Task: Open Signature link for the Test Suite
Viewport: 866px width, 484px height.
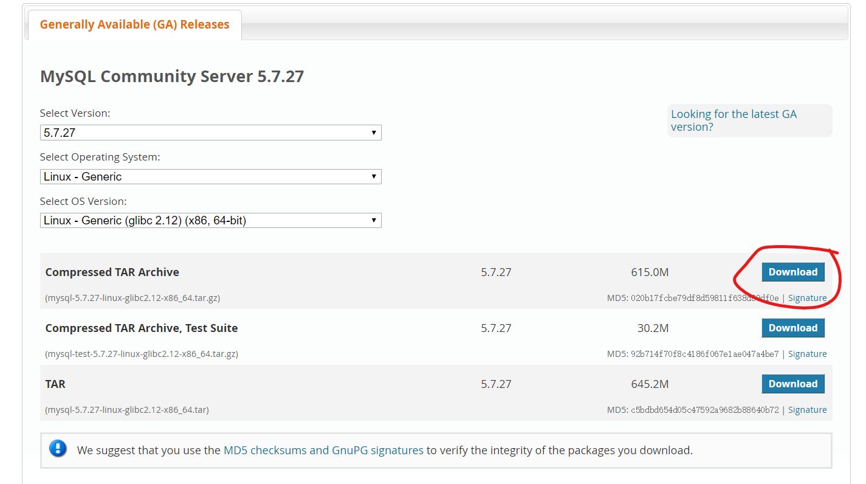Action: [x=807, y=354]
